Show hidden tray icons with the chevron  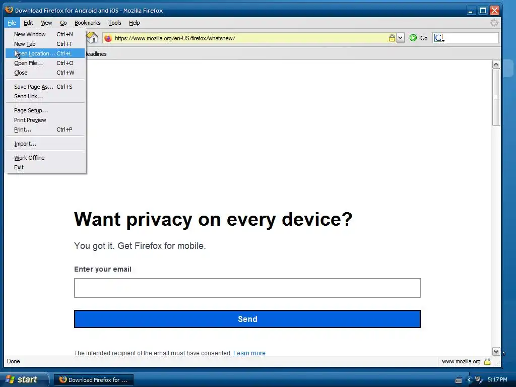pos(470,380)
